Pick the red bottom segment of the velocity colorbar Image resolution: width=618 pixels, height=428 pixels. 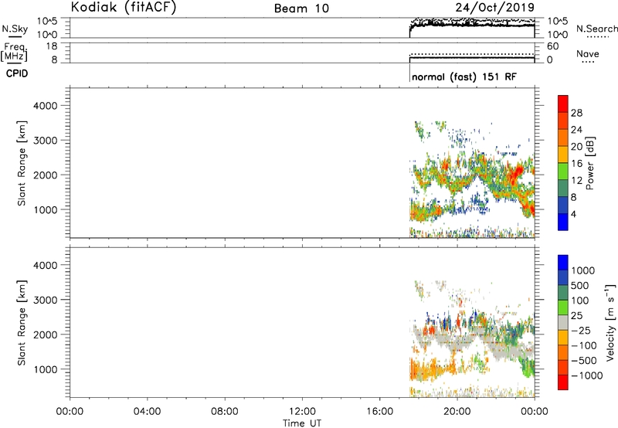[x=563, y=382]
